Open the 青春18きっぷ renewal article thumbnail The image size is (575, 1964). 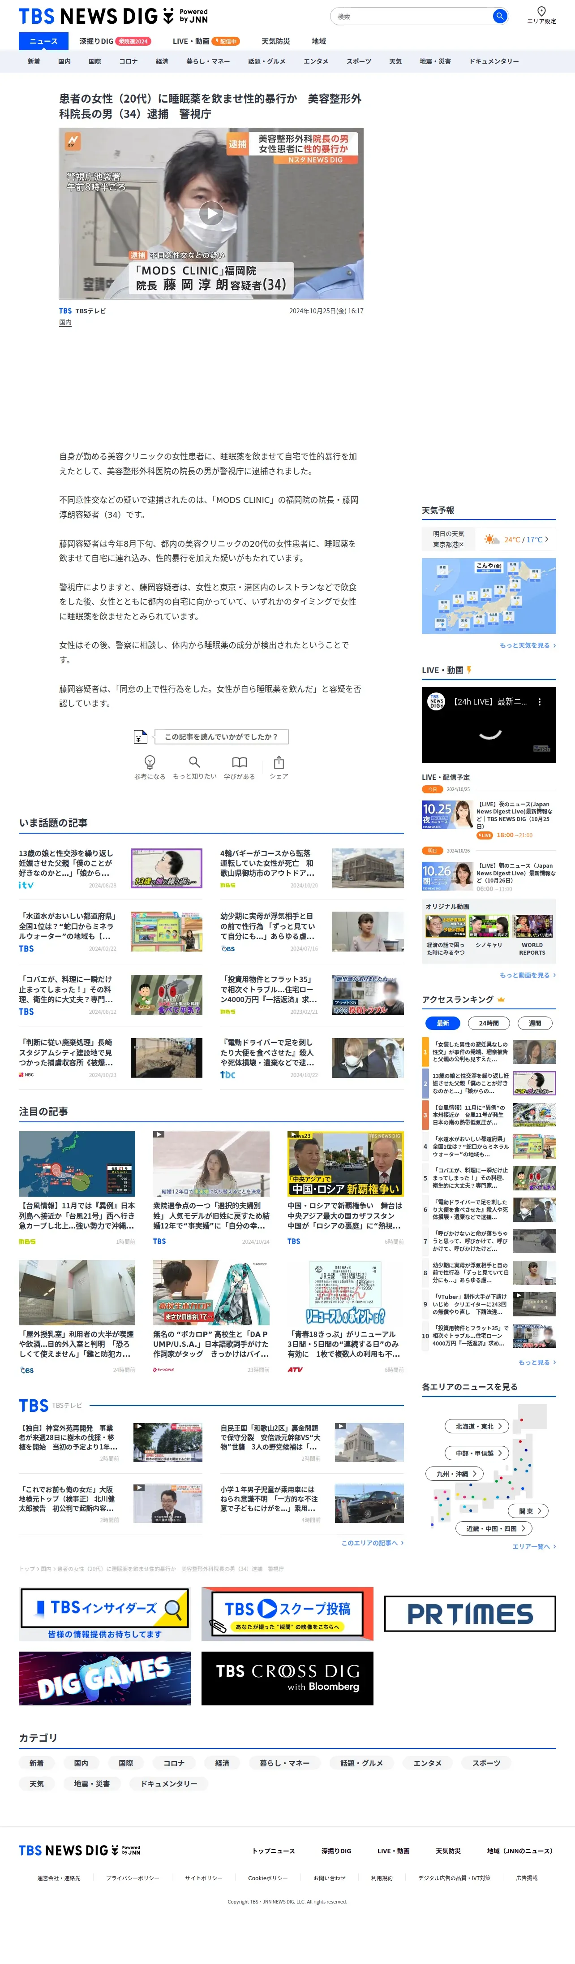coord(346,1292)
